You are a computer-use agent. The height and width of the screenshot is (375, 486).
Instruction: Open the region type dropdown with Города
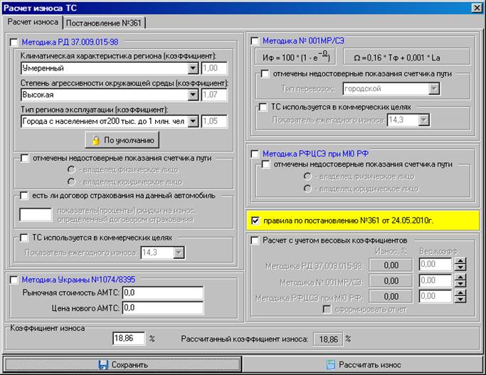coord(193,121)
